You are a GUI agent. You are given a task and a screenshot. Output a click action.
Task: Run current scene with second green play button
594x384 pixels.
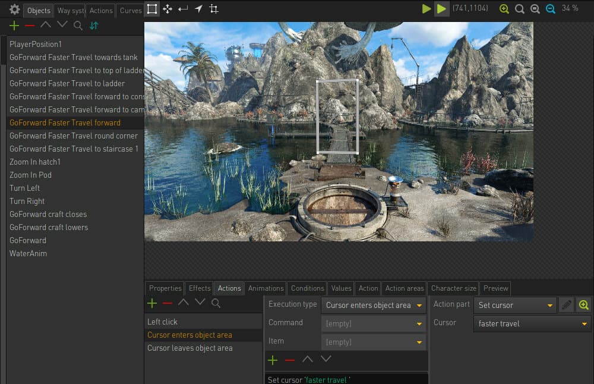[441, 9]
